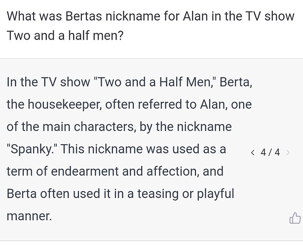Viewport: 303px width, 247px height.
Task: Click the thumbs up icon
Action: point(295,218)
